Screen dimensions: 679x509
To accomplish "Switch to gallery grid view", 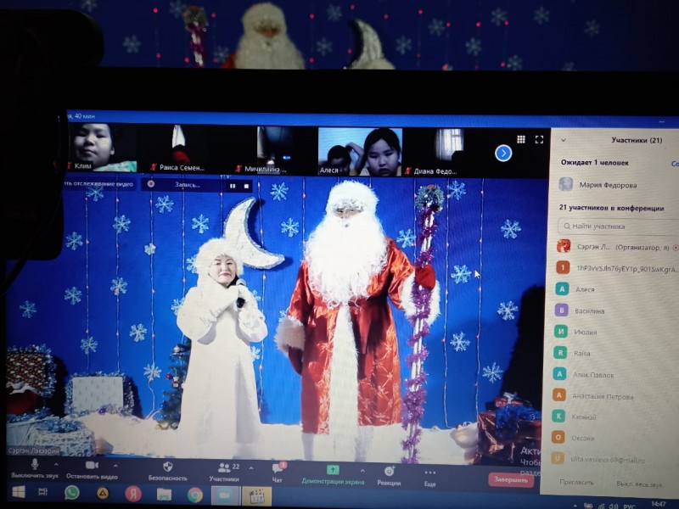I will click(521, 139).
